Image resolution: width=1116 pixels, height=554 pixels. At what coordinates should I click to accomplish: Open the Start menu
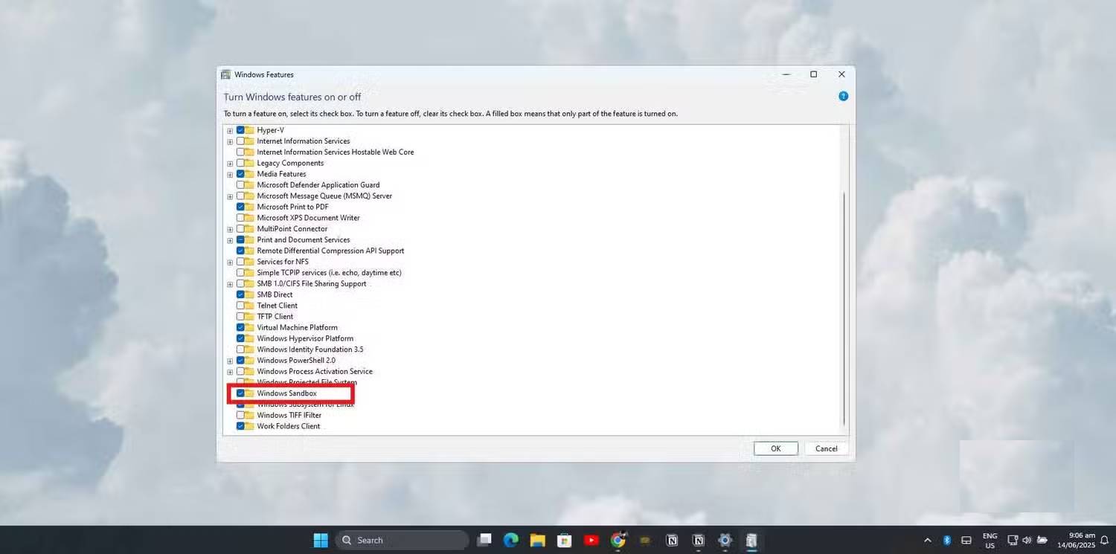click(319, 540)
